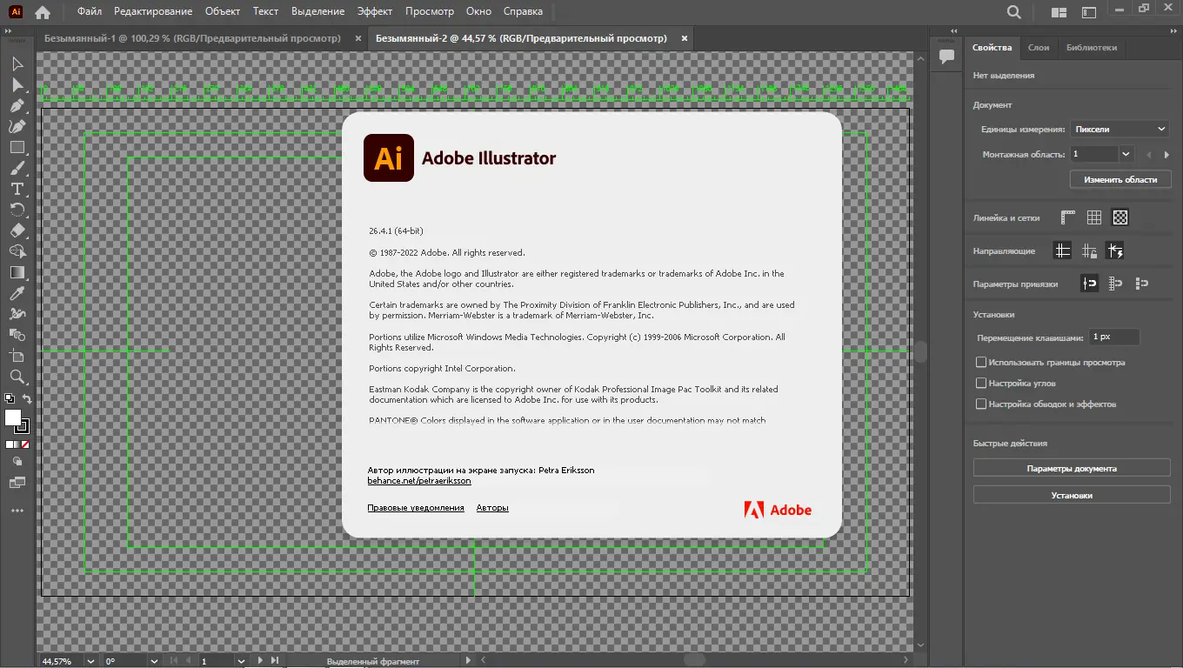
Task: Select the Paintbrush tool
Action: pyautogui.click(x=17, y=168)
